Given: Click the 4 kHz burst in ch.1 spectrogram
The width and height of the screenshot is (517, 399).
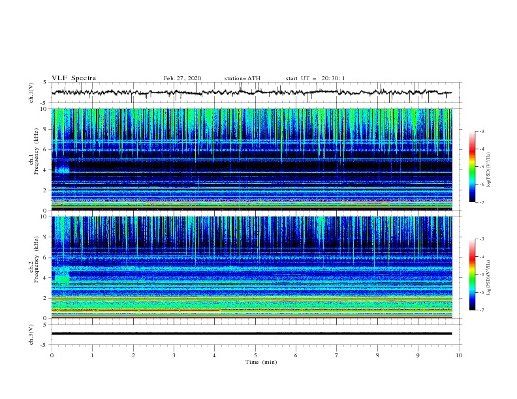Looking at the screenshot, I should pyautogui.click(x=62, y=170).
